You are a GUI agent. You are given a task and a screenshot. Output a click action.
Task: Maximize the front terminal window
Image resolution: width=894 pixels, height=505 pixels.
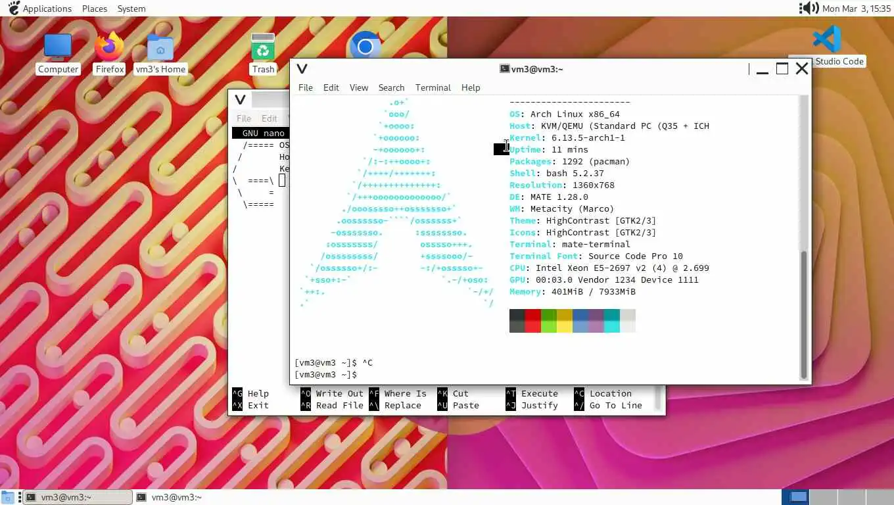782,68
